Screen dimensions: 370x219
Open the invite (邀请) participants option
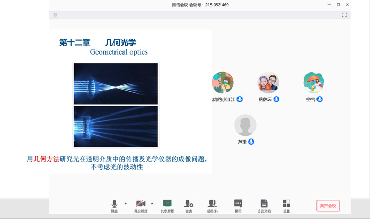(x=189, y=206)
